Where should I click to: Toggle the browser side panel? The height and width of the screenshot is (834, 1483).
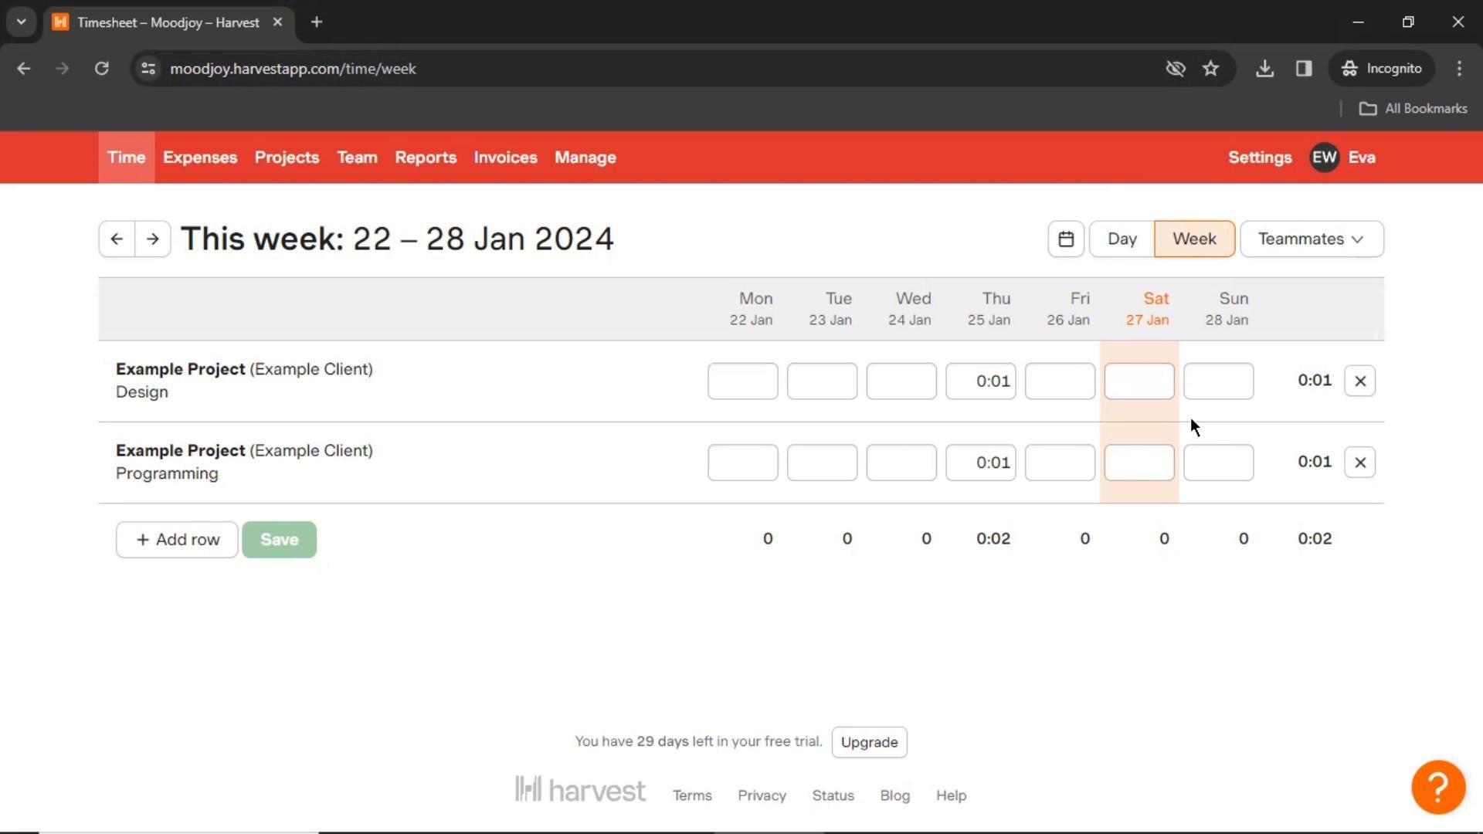(x=1304, y=69)
